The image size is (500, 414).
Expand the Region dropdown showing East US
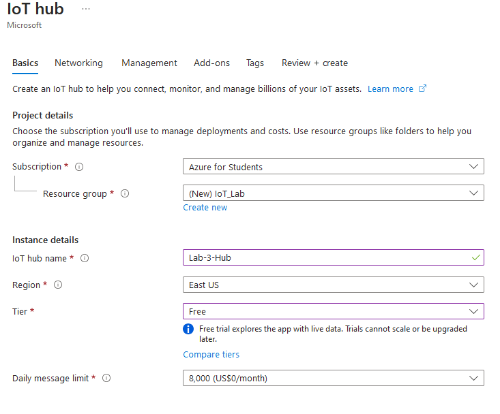pos(333,285)
